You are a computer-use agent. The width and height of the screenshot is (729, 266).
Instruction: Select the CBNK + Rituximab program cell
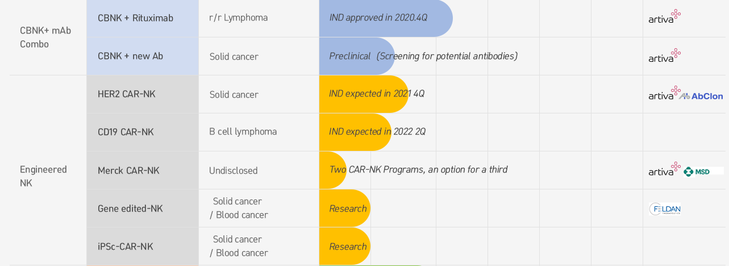(143, 18)
